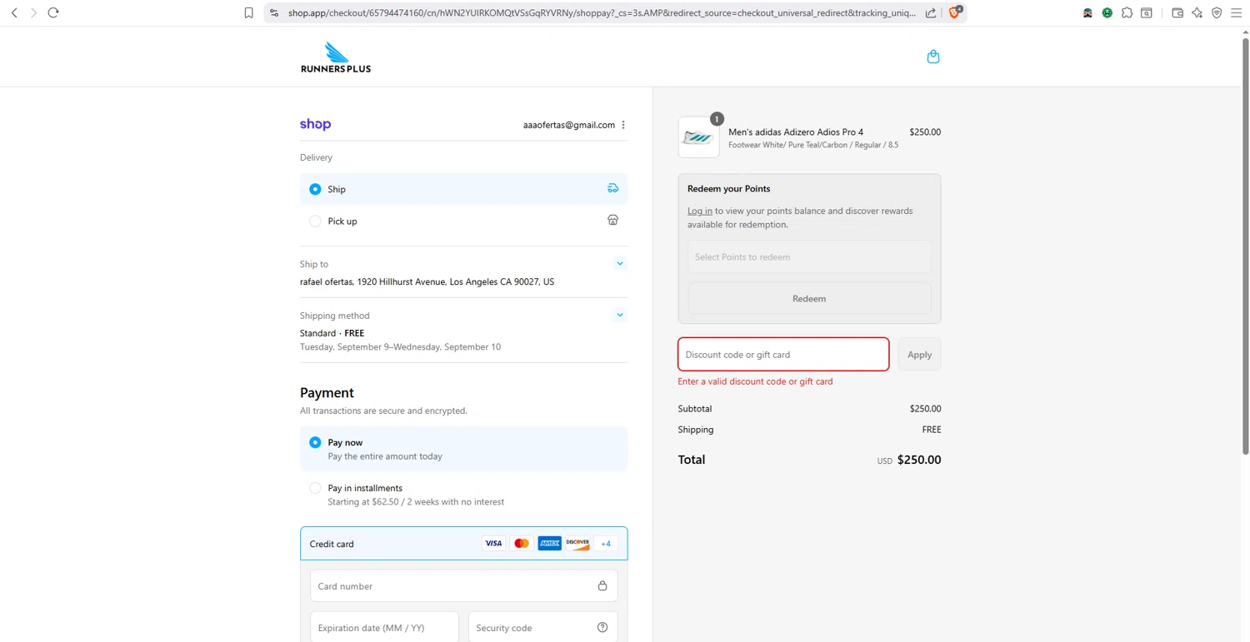Expand the Shipping method section
This screenshot has width=1250, height=642.
pyautogui.click(x=620, y=315)
